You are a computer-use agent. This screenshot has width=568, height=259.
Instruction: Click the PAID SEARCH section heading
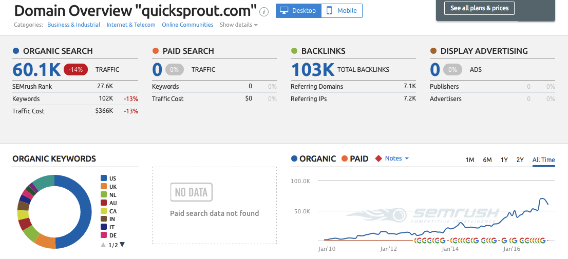coord(188,51)
